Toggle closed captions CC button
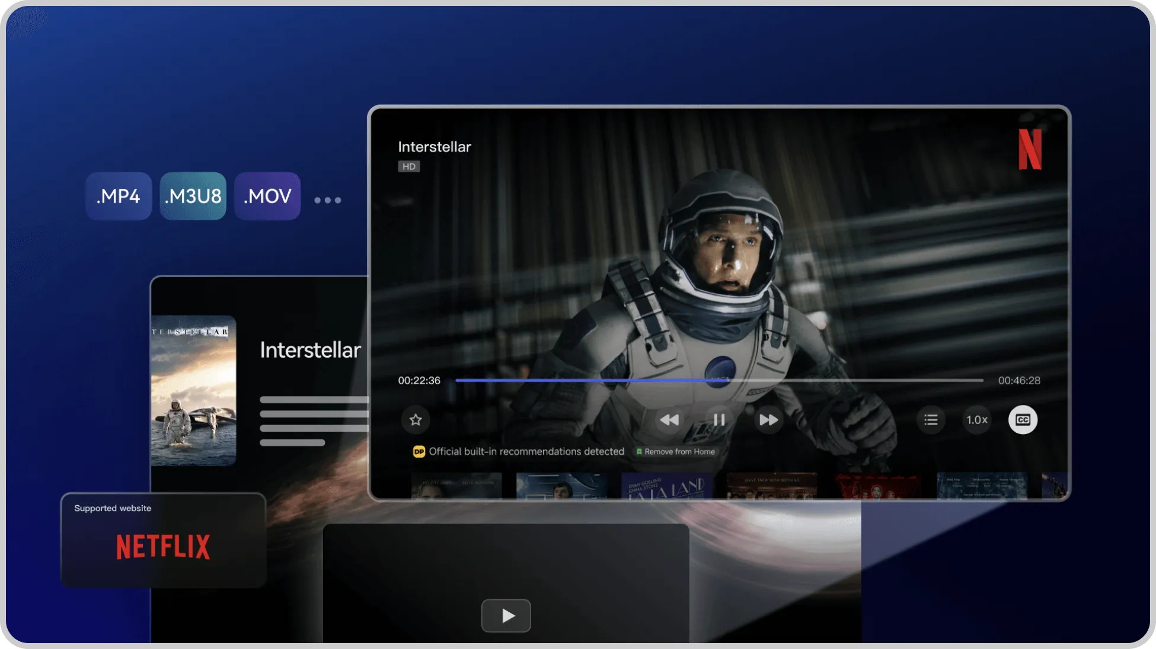 (1023, 420)
